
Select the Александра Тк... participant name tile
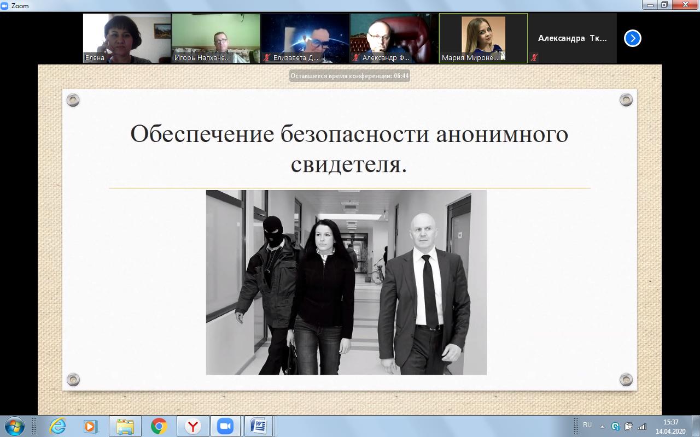572,38
